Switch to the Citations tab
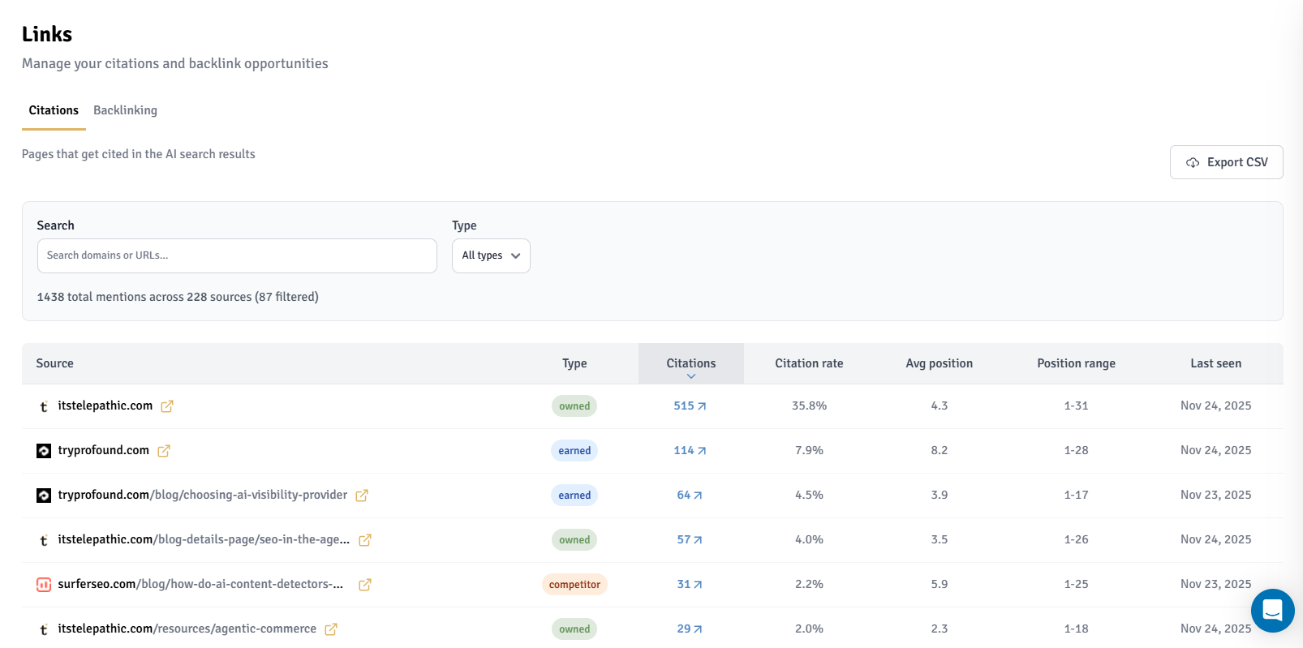The width and height of the screenshot is (1303, 648). [x=54, y=110]
